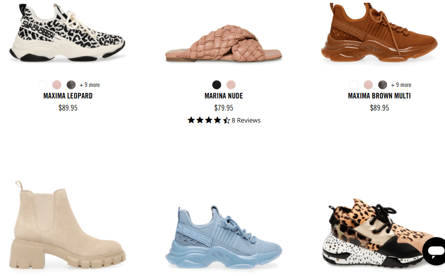The width and height of the screenshot is (445, 276).
Task: Select black swatch for Marina Nude sandal
Action: (216, 85)
